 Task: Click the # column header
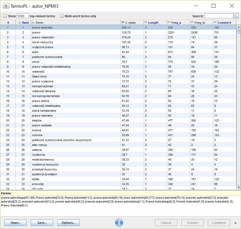click(x=8, y=22)
